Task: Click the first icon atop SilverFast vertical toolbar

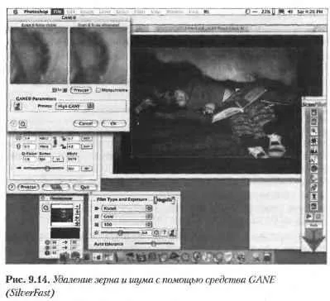Action: point(314,112)
